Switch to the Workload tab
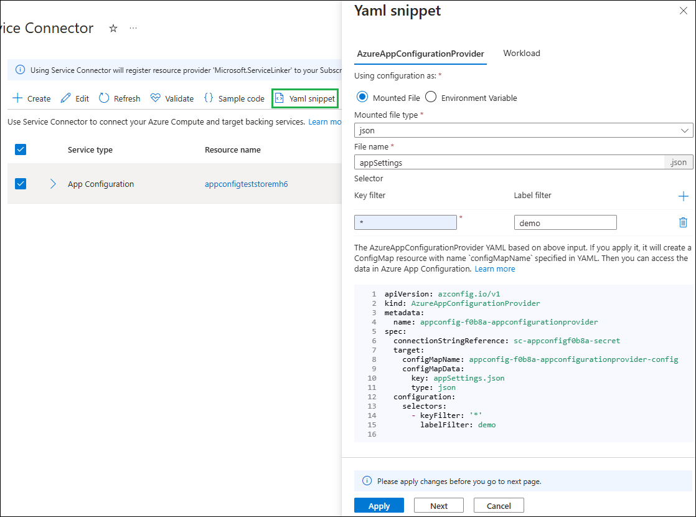The width and height of the screenshot is (696, 517). 522,53
